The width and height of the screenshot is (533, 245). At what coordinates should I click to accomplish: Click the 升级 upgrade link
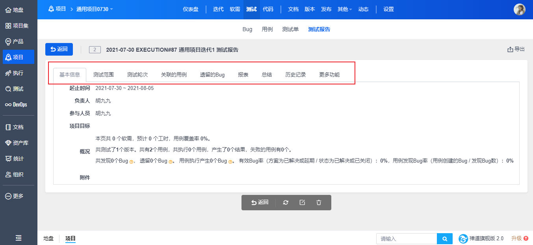520,238
